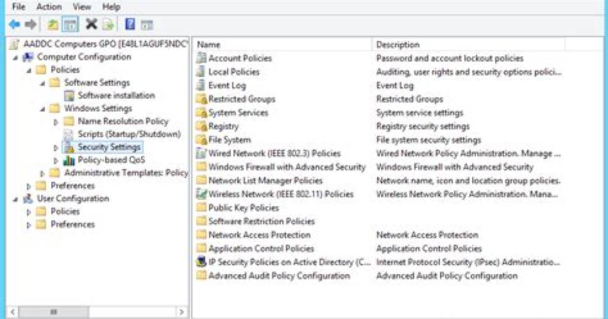Open the File menu
Screen dimensions: 608x319
(x=19, y=7)
